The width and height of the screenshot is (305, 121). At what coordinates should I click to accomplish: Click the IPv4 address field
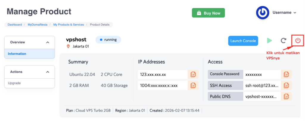(x=163, y=74)
